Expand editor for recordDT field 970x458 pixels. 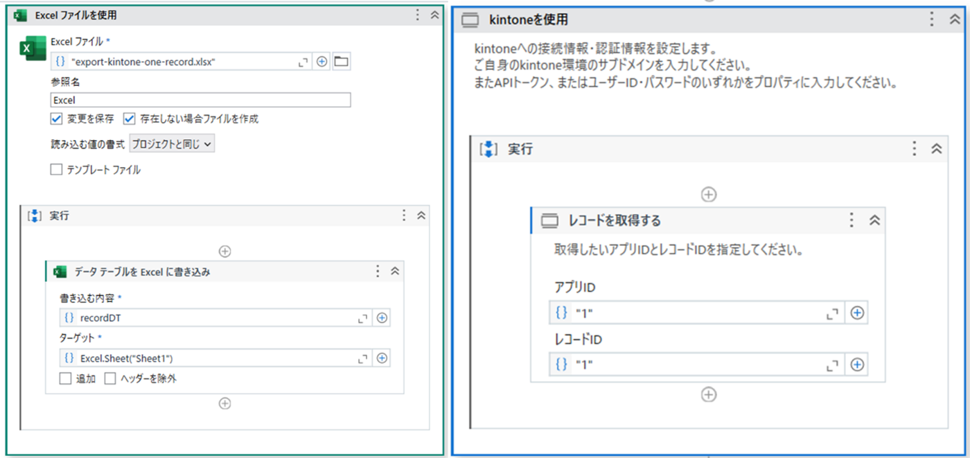pyautogui.click(x=362, y=319)
